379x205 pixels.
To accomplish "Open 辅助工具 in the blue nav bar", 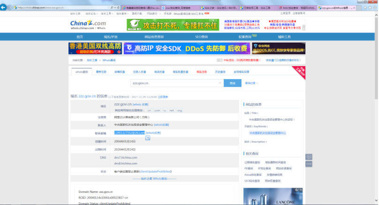I will click(284, 37).
